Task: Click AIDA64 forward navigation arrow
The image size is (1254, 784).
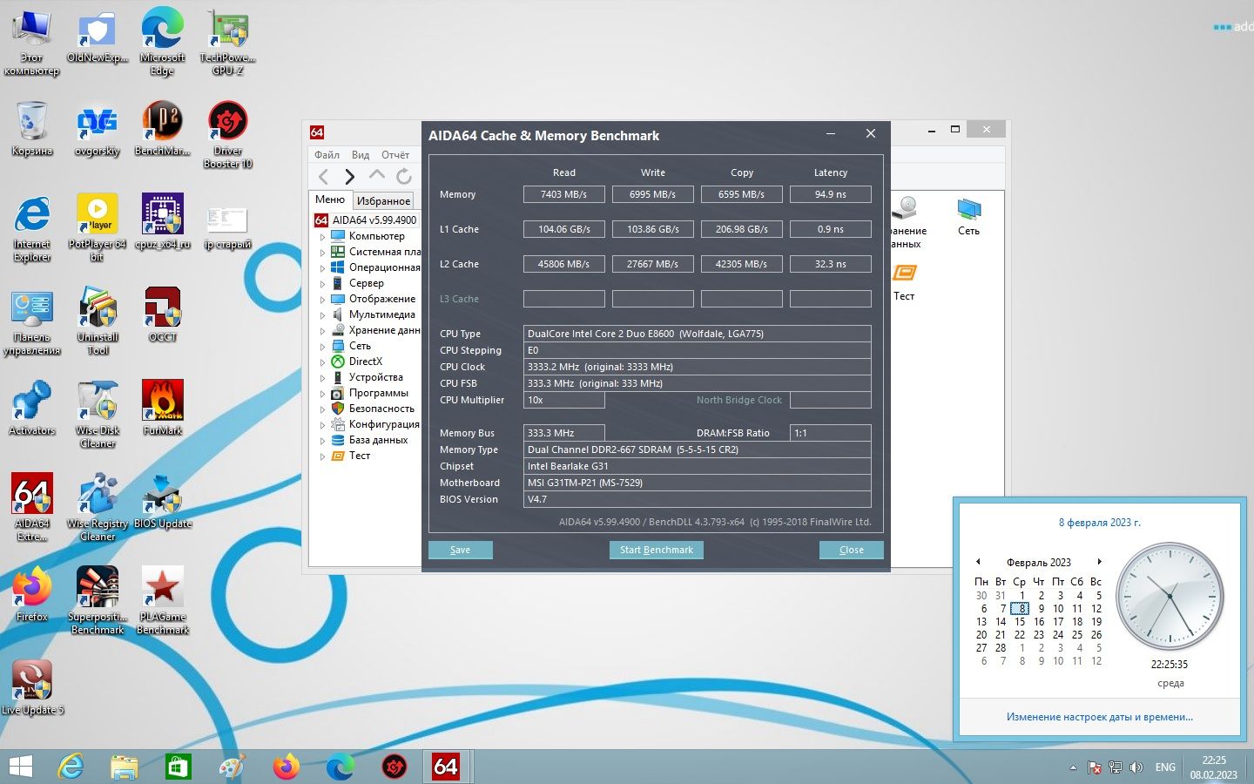Action: coord(349,177)
